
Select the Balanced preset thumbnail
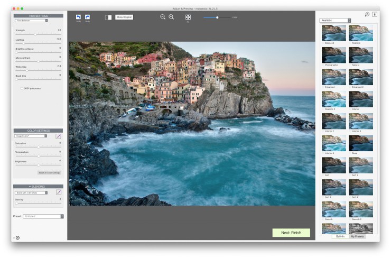point(333,33)
